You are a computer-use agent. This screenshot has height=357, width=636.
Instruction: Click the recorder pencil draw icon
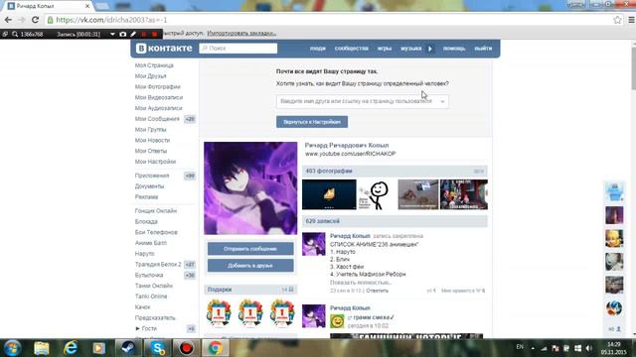[x=133, y=35]
